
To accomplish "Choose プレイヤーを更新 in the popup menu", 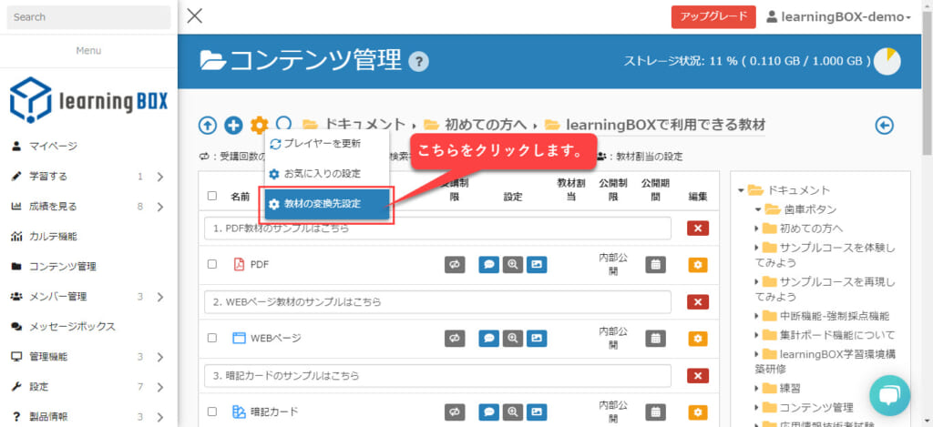I will [321, 144].
